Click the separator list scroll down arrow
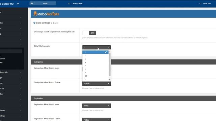 110,80
